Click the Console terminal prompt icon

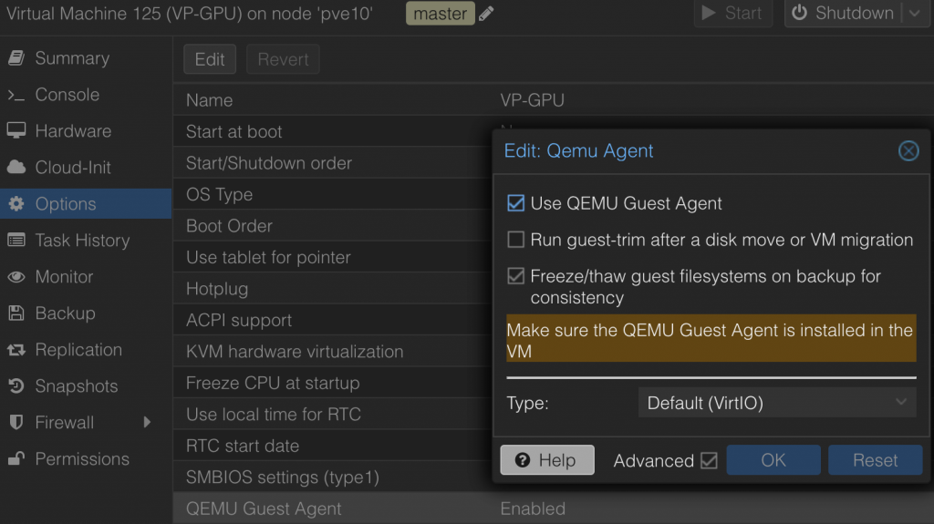pos(16,95)
